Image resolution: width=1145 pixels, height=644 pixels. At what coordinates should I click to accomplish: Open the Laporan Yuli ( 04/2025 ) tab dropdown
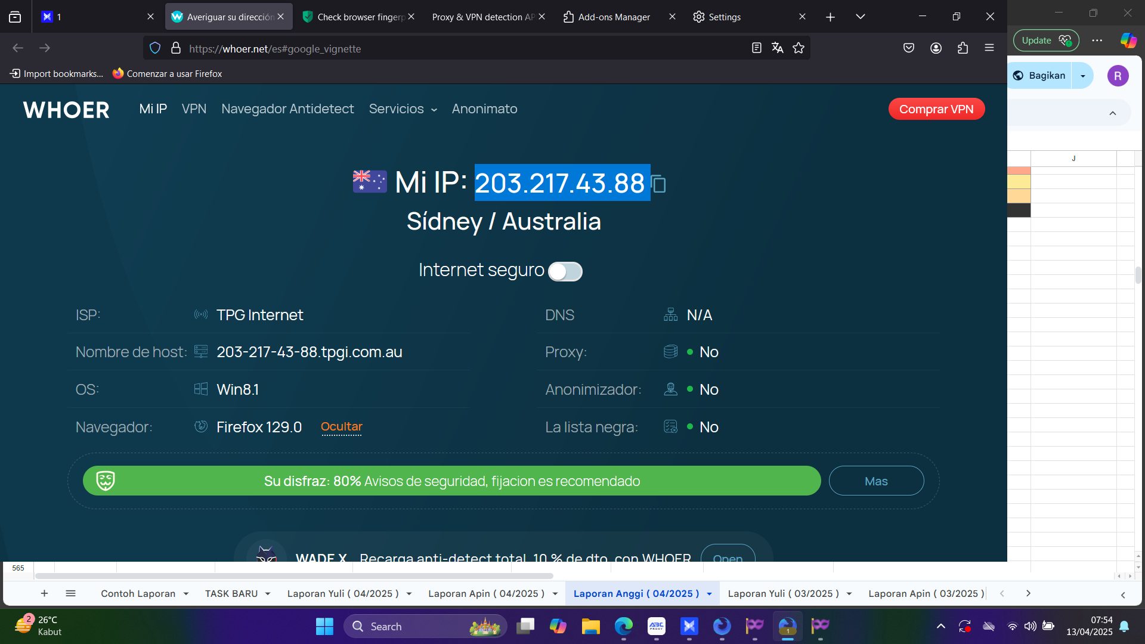tap(409, 594)
